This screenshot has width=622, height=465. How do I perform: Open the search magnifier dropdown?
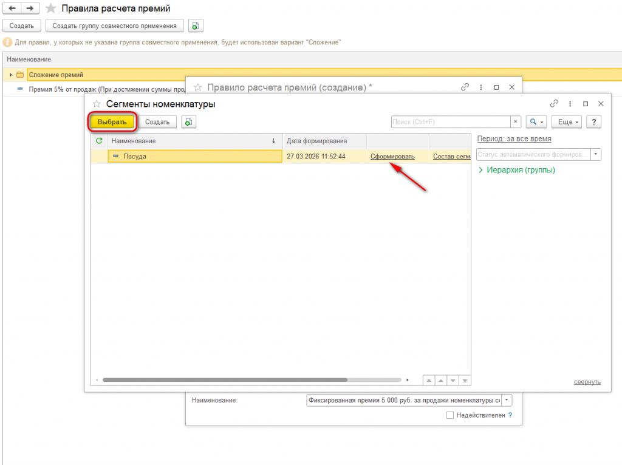[536, 121]
